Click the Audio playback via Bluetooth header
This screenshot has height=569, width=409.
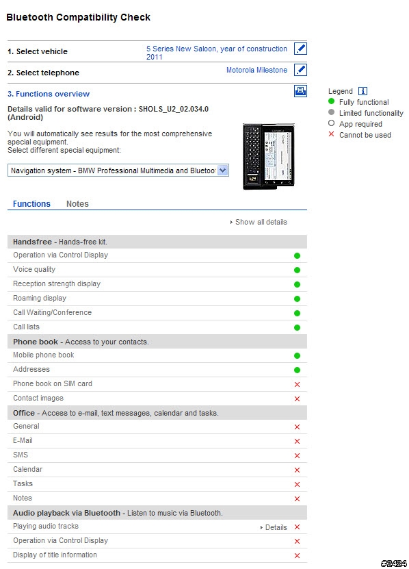tap(157, 513)
